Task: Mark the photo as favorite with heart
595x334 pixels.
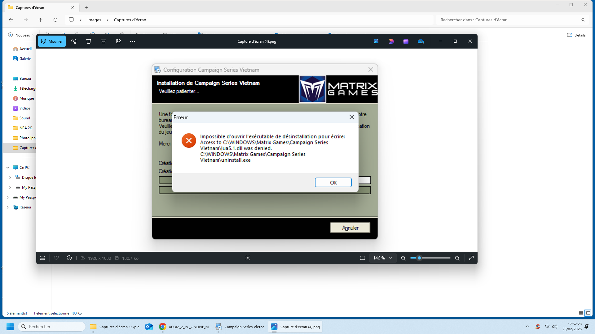Action: click(56, 258)
